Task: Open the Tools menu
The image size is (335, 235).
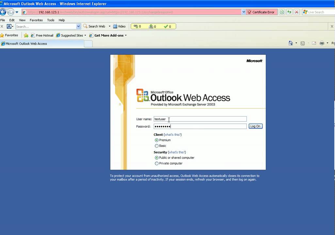Action: 51,20
